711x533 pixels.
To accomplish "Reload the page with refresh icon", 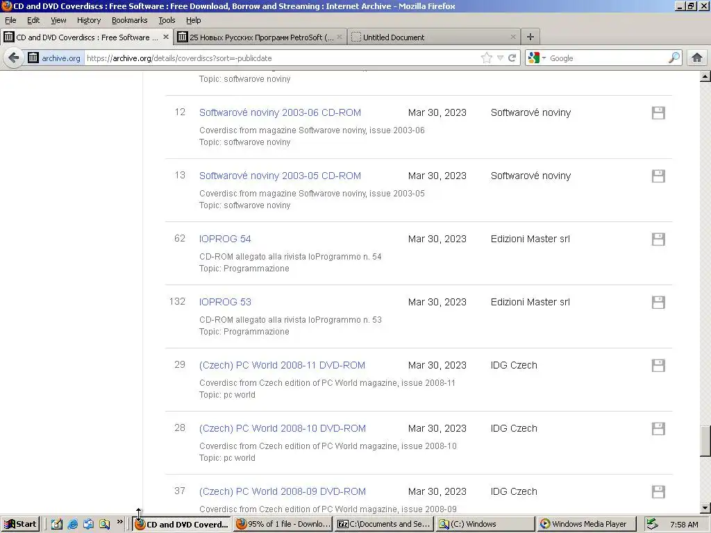I will tap(512, 58).
